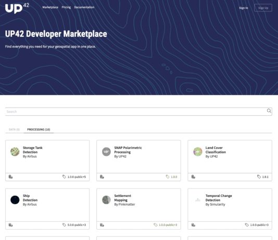278x240 pixels.
Task: Click the version tag icon on Settlement Mapping card
Action: (155, 225)
